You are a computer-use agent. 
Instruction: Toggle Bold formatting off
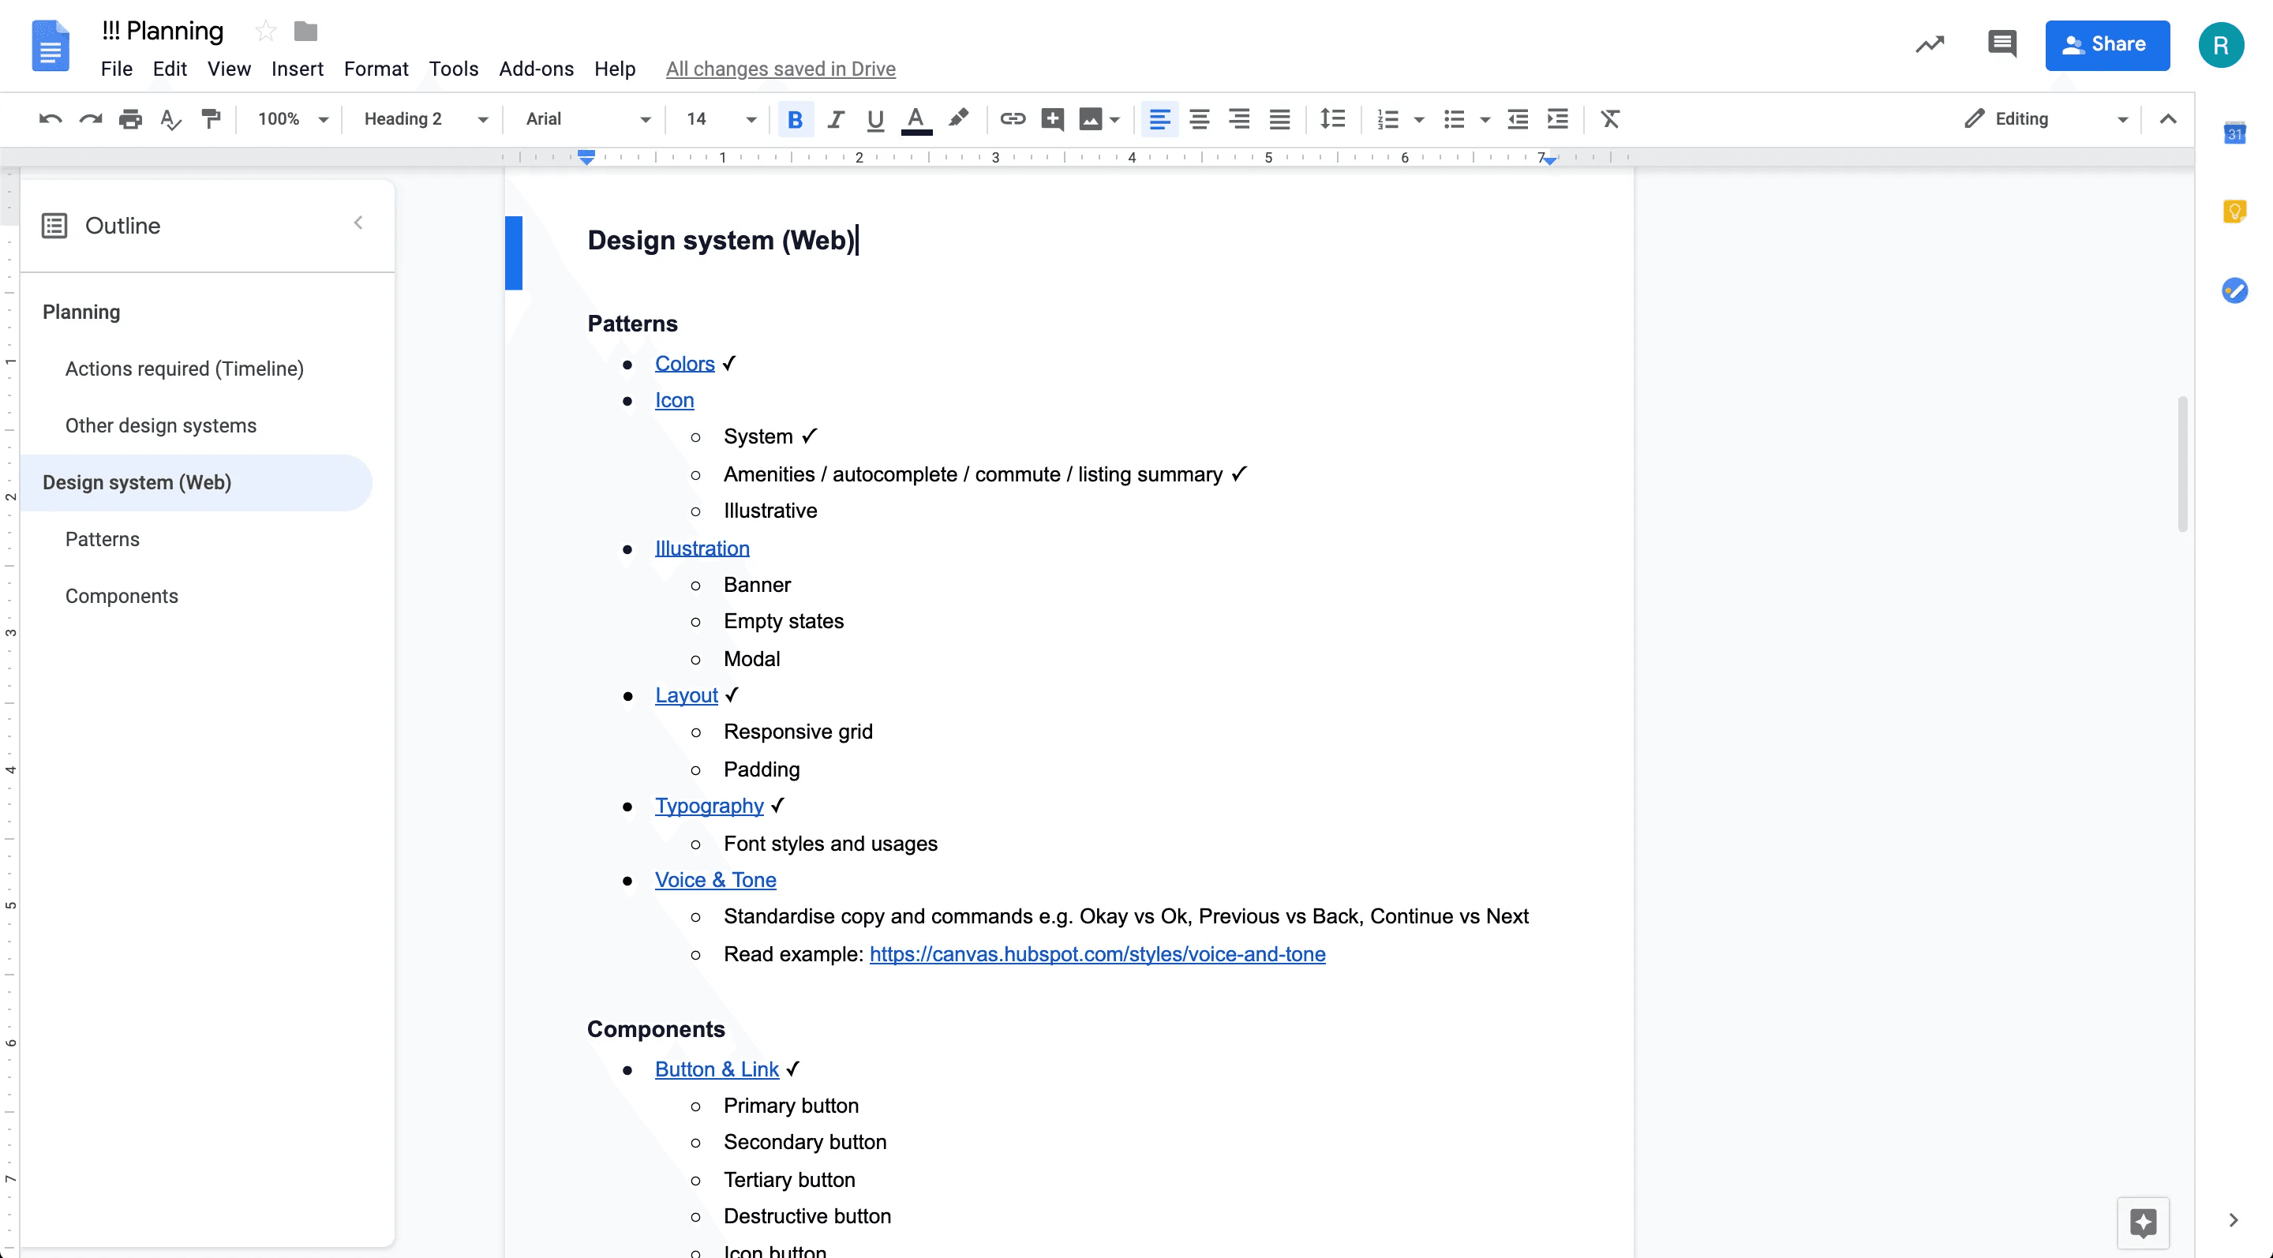(794, 119)
